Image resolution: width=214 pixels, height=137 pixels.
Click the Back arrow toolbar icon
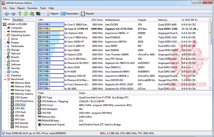7,14
